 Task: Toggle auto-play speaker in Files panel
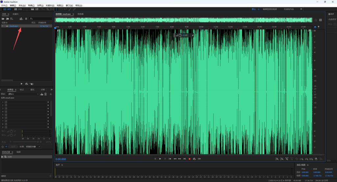(x=32, y=84)
